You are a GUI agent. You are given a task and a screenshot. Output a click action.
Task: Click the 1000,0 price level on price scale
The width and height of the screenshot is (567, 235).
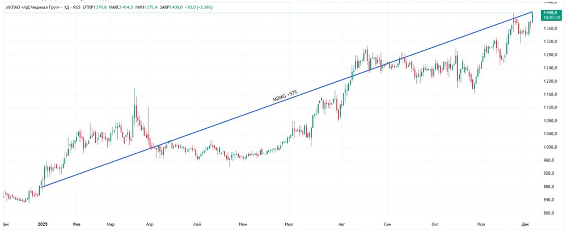(x=549, y=148)
